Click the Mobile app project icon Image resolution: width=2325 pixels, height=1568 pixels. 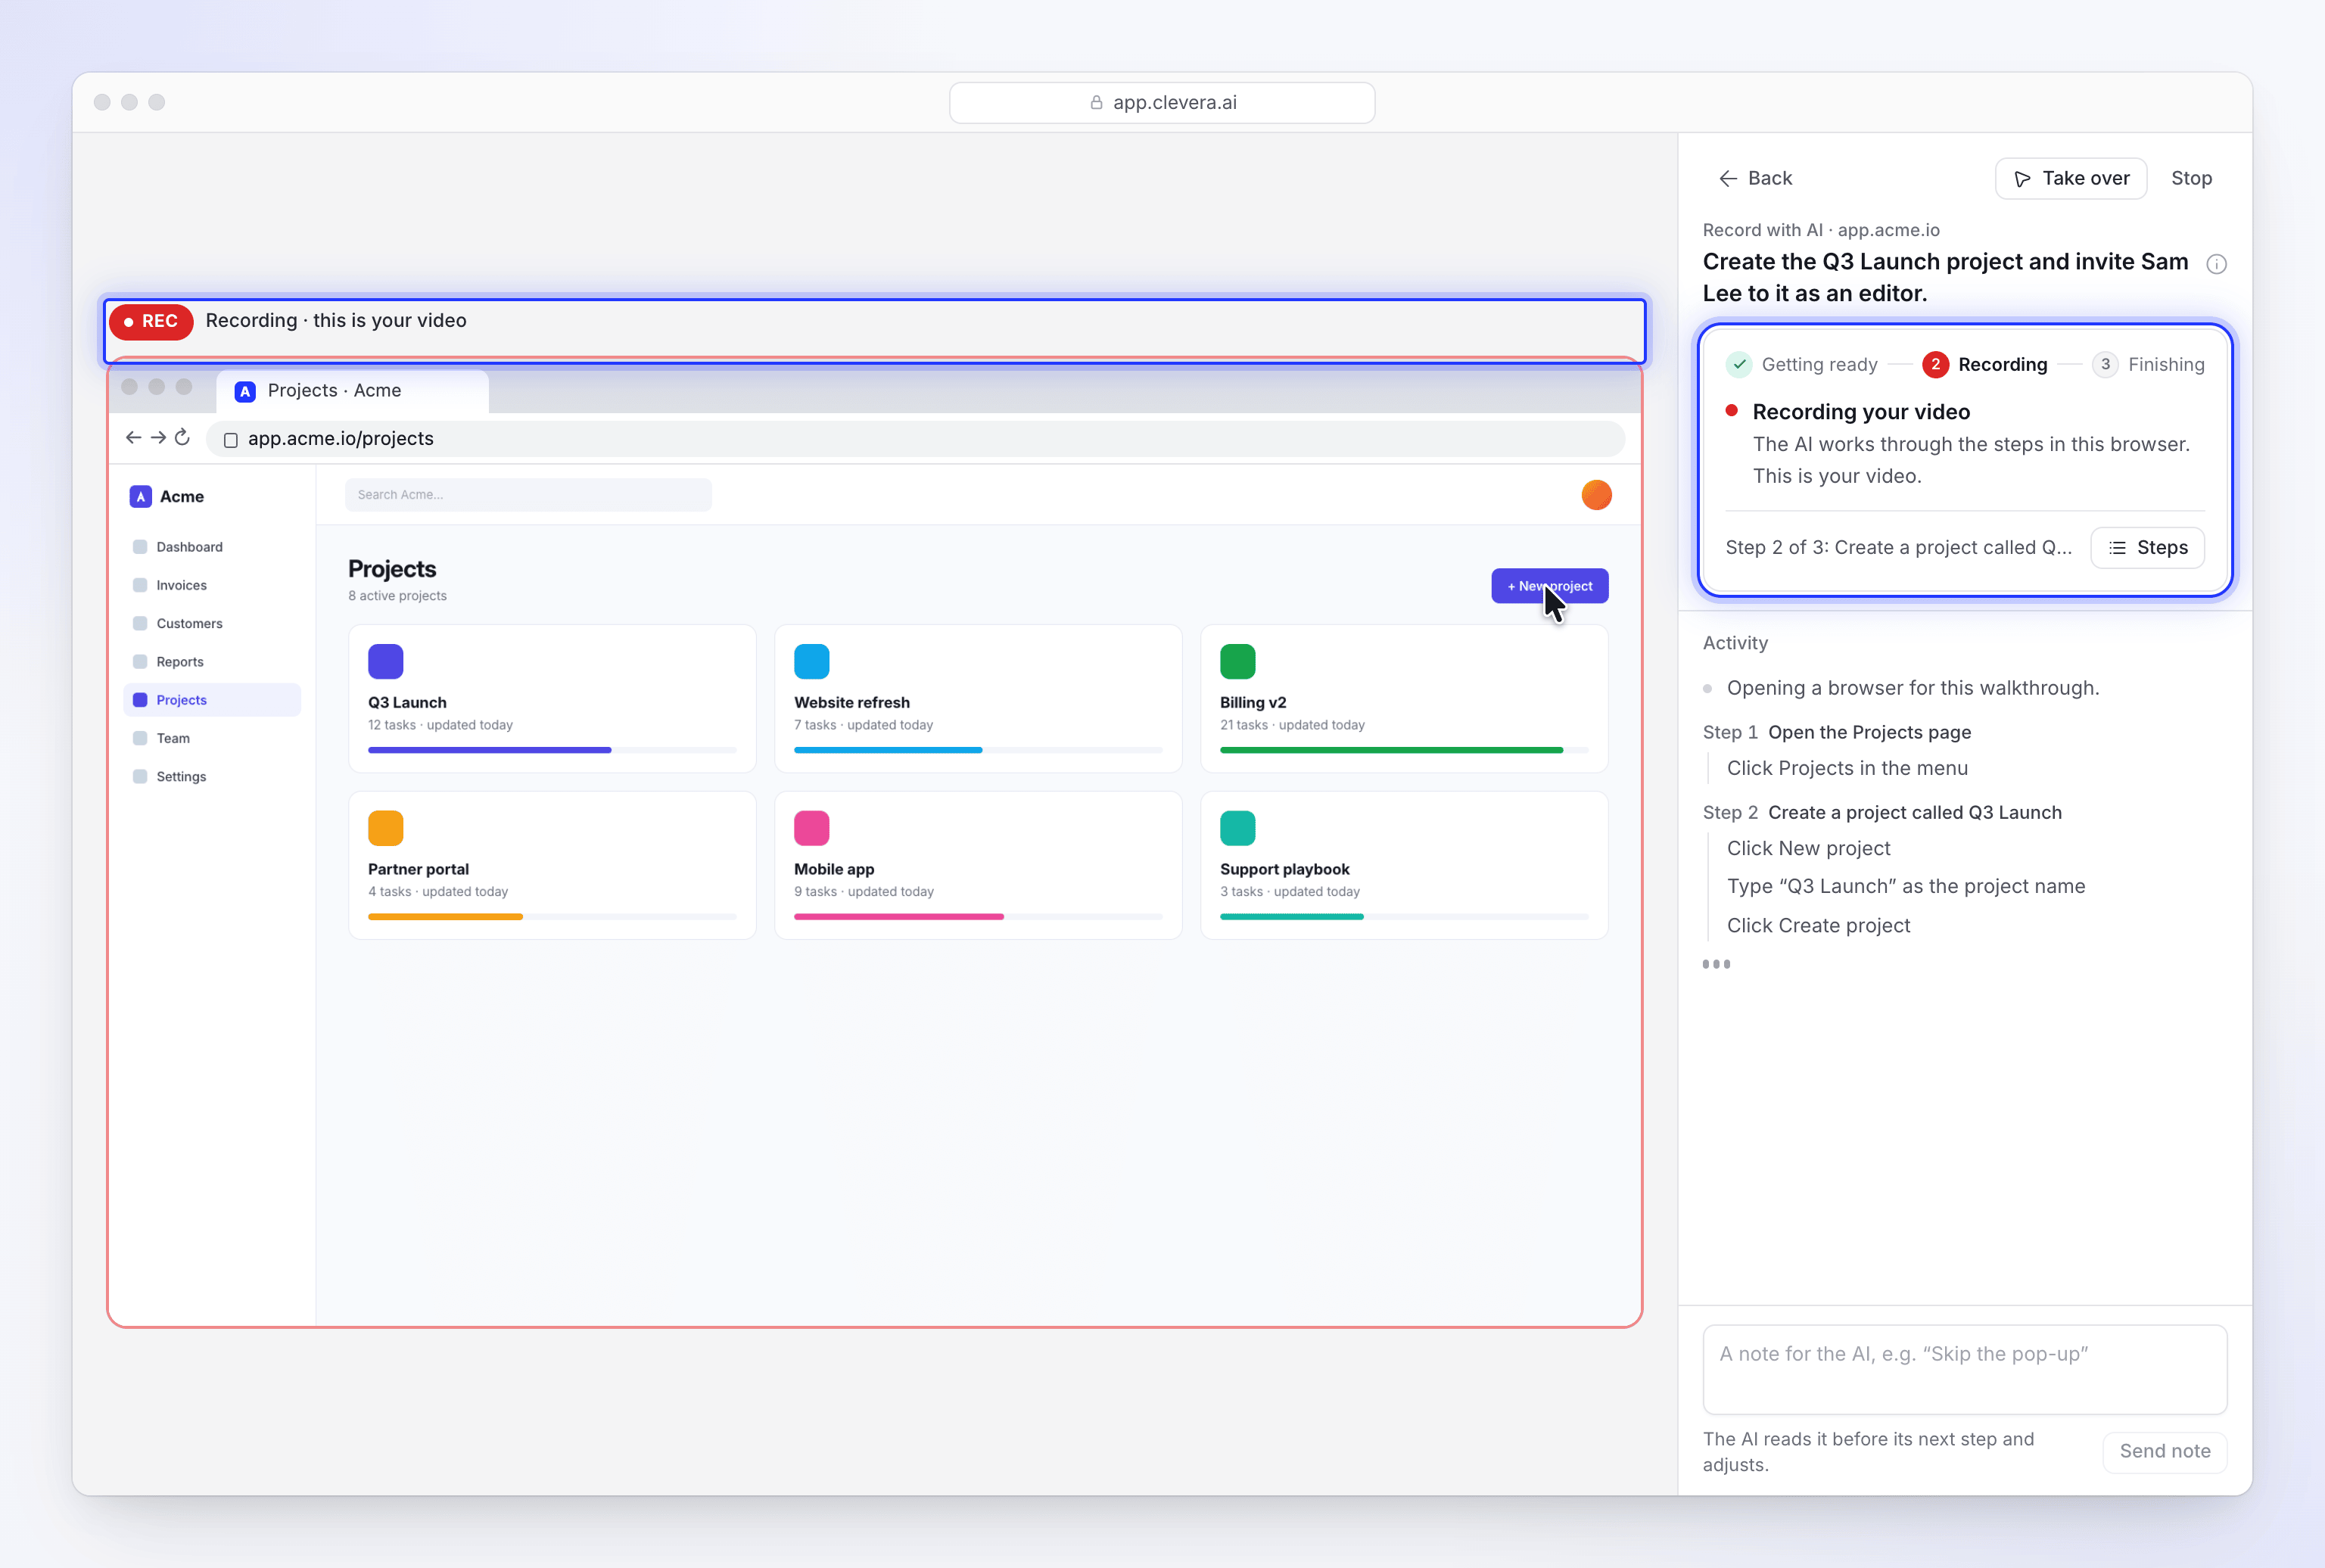pyautogui.click(x=811, y=828)
